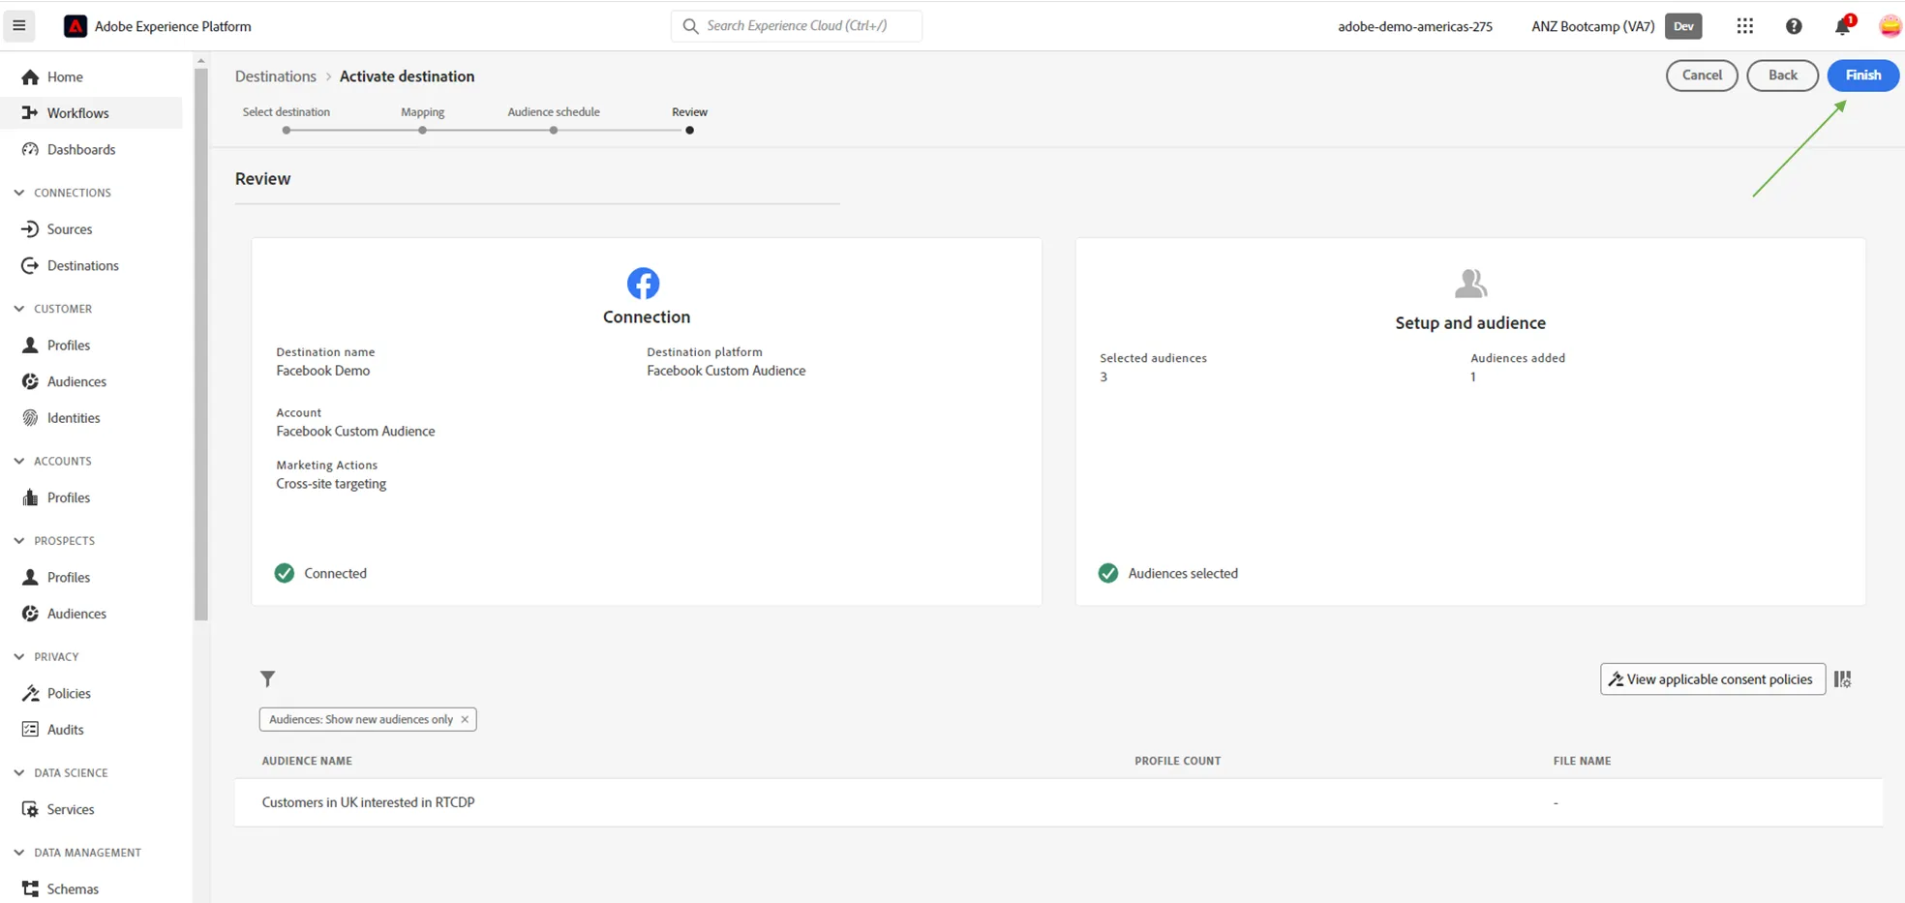Cancel the destination activation

point(1702,75)
